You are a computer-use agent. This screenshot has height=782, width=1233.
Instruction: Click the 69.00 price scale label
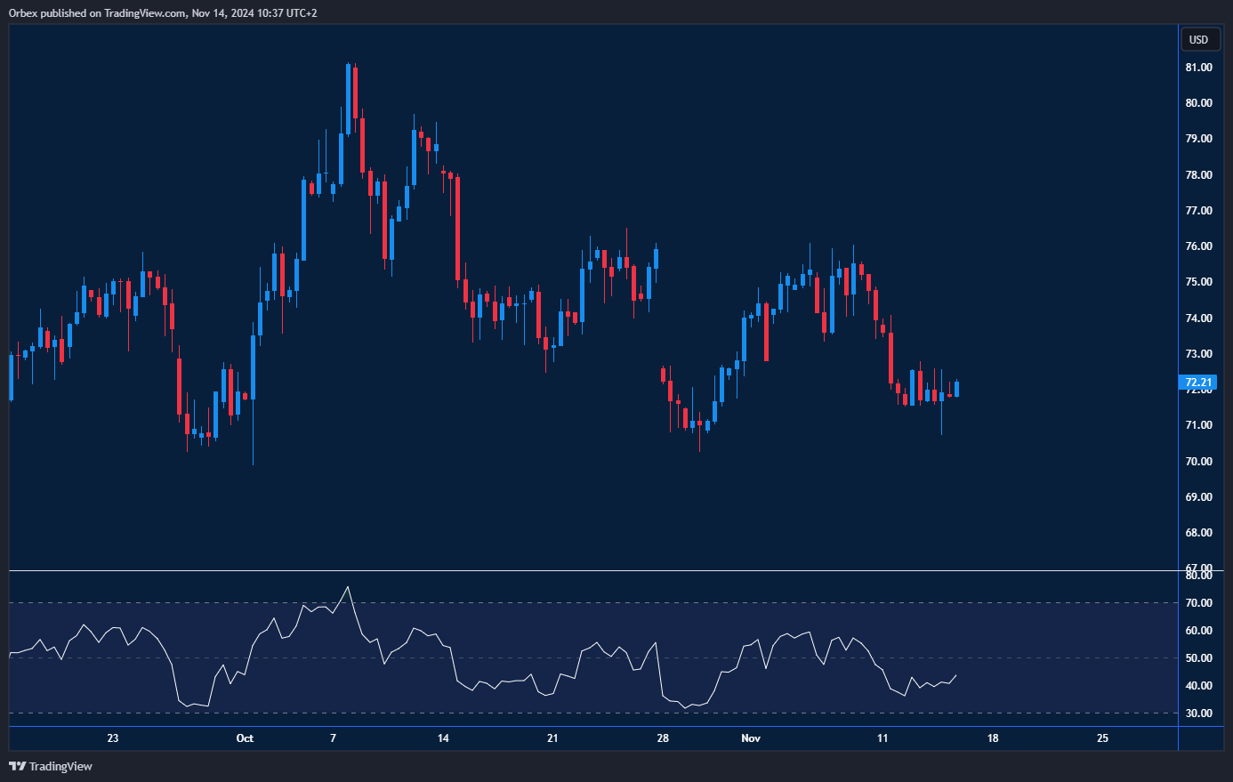pos(1198,497)
